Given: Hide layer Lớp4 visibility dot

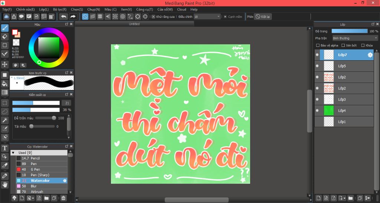Looking at the screenshot, I should click(x=317, y=110).
